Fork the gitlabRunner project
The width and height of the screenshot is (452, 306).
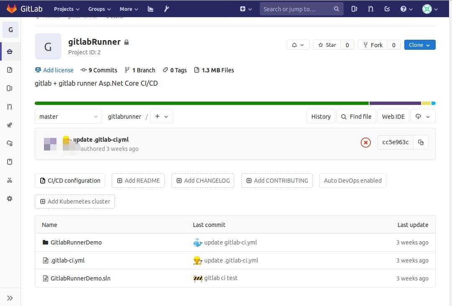tap(373, 45)
